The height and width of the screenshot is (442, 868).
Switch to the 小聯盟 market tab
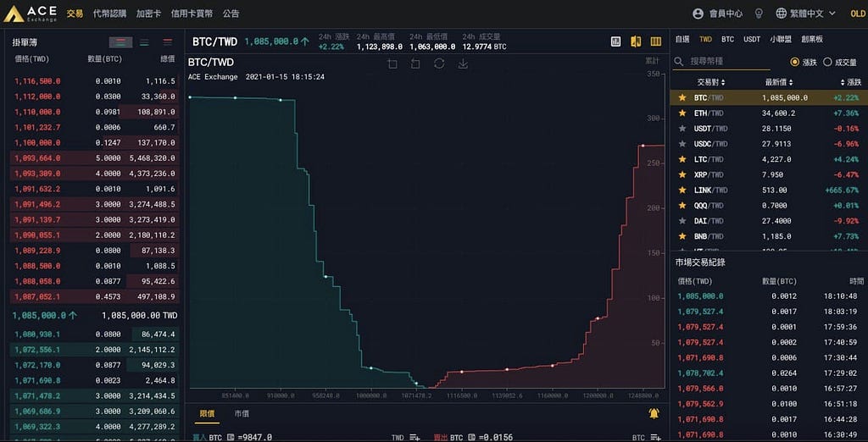click(780, 39)
